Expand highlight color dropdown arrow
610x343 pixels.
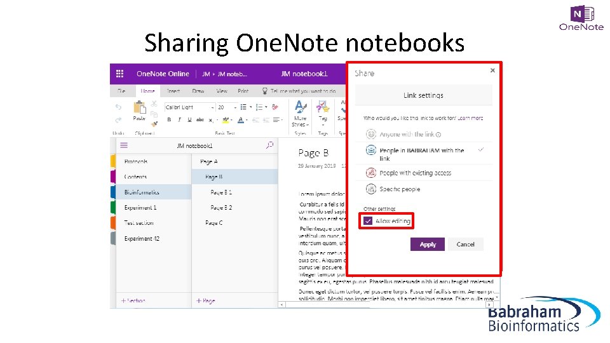[231, 120]
